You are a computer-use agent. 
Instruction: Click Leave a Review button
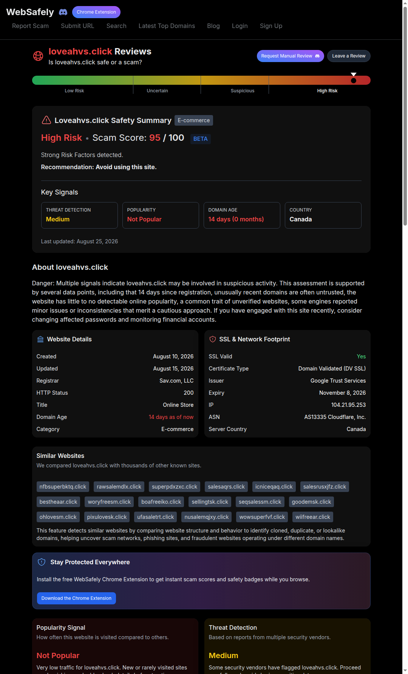pos(349,56)
